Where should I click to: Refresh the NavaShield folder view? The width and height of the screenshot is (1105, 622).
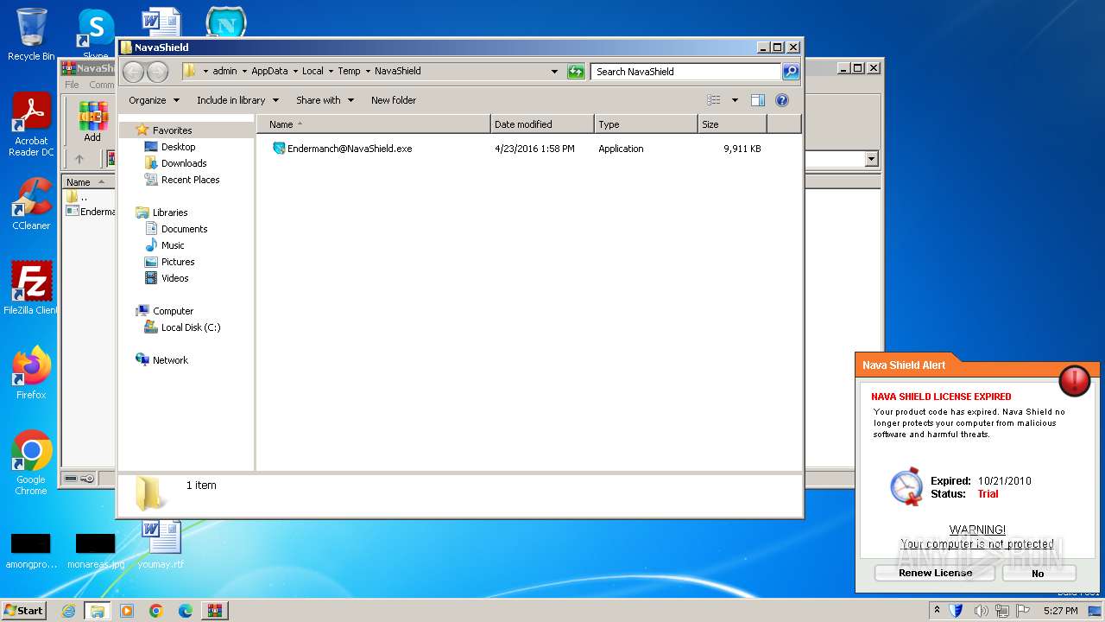click(x=576, y=72)
